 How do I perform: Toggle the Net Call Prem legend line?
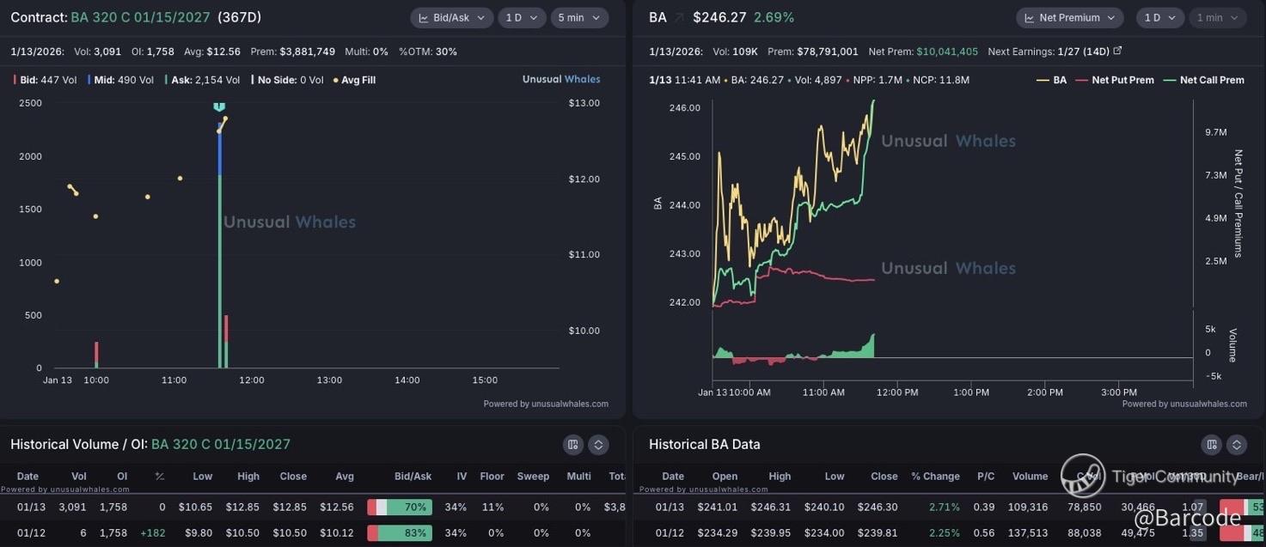[1203, 80]
